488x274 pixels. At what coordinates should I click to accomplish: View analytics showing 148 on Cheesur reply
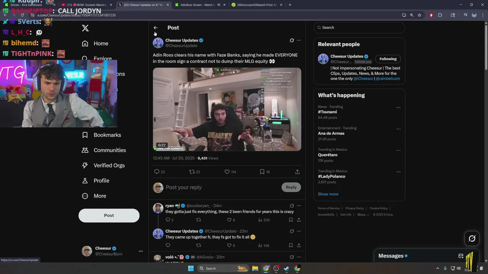click(x=264, y=245)
